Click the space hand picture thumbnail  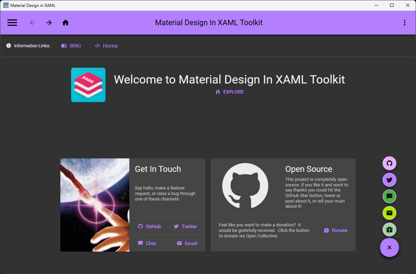coord(95,205)
